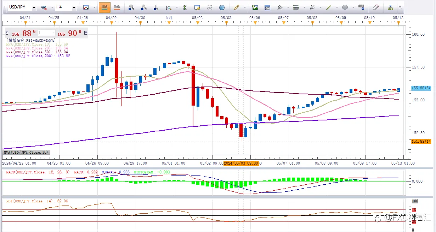Select the crosshair cursor tool

[156, 7]
